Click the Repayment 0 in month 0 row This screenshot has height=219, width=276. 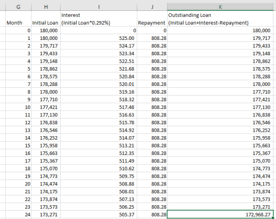[x=152, y=31]
